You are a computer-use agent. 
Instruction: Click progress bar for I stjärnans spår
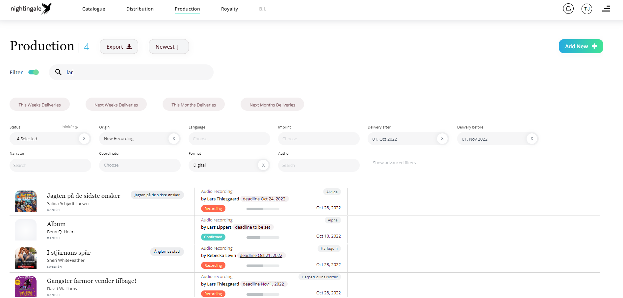263,266
